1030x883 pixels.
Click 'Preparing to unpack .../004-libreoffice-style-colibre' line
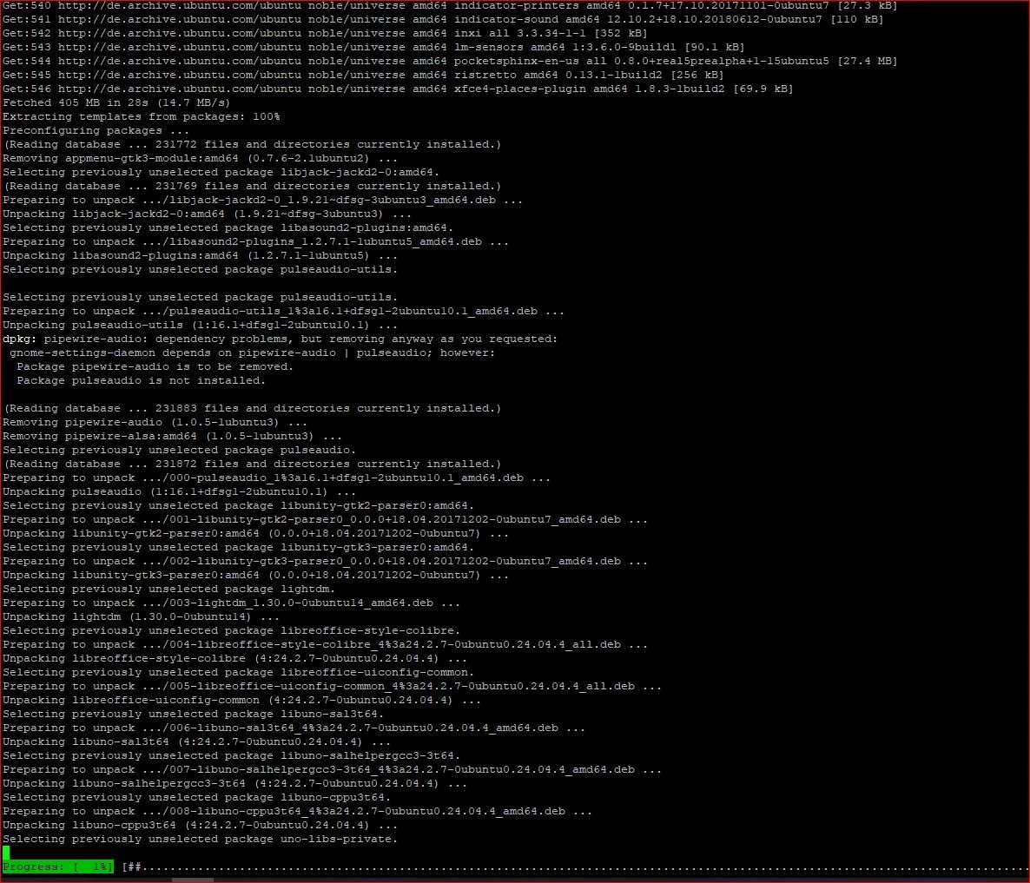point(325,645)
